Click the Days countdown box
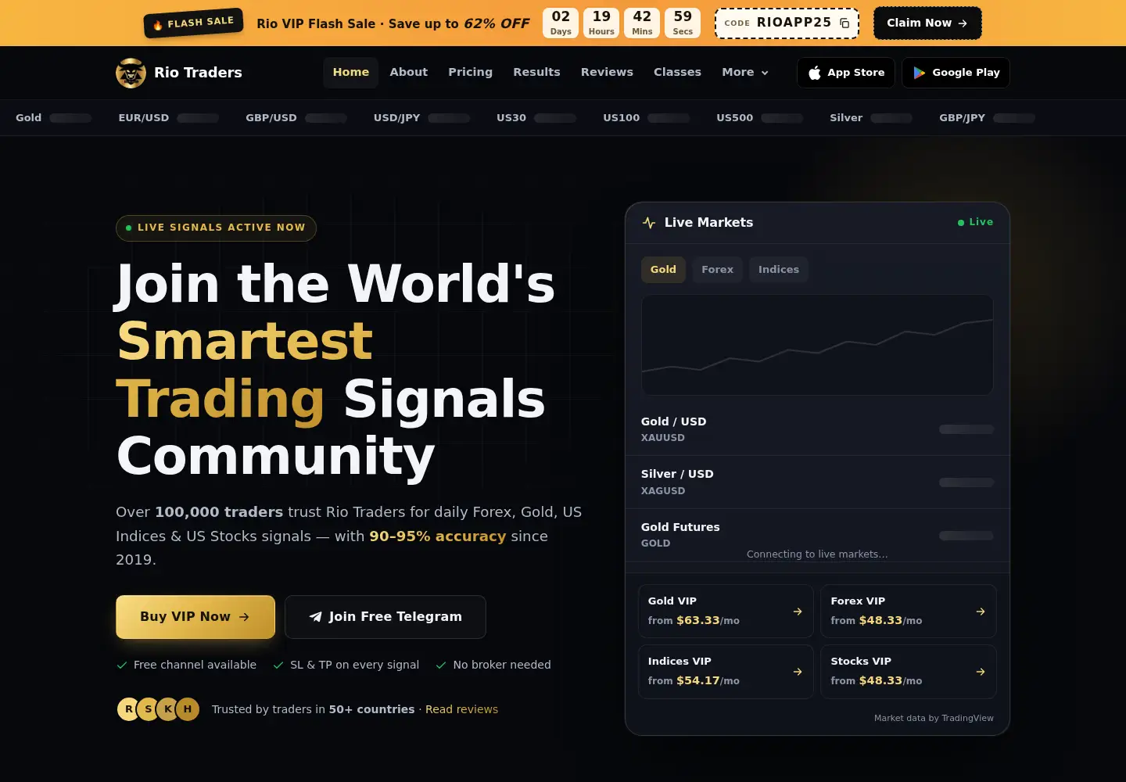The height and width of the screenshot is (782, 1126). (561, 23)
